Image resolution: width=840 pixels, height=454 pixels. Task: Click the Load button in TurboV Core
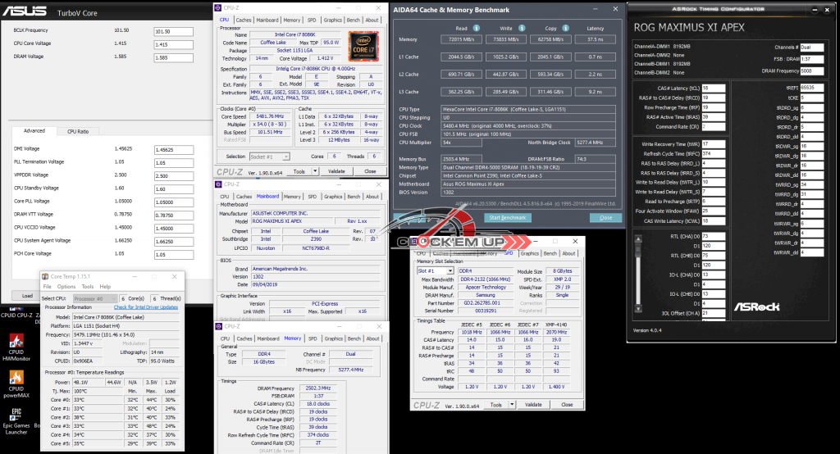tap(27, 296)
